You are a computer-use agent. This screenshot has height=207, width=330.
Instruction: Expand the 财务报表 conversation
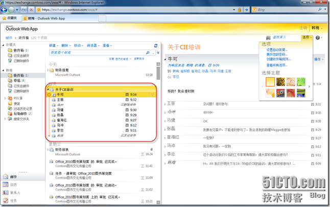(48, 150)
